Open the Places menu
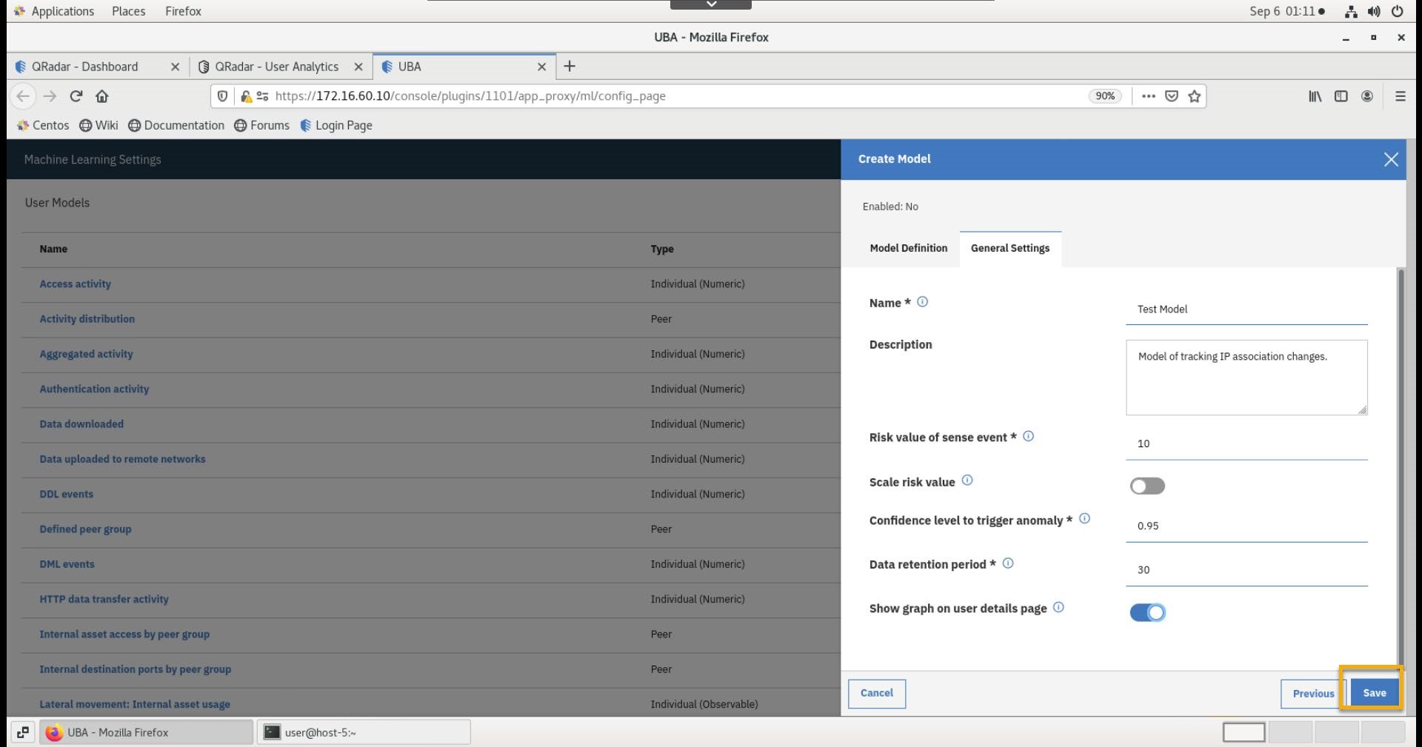Viewport: 1422px width, 747px height. (x=128, y=11)
